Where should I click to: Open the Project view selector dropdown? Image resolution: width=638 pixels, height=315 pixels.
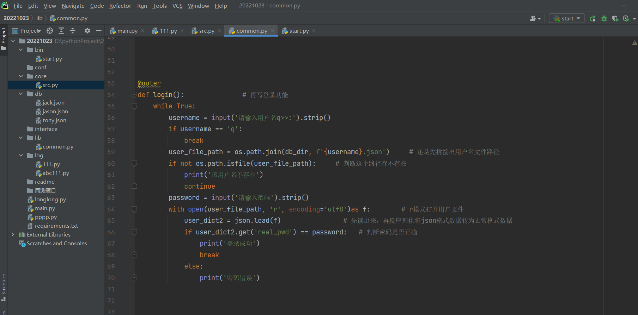[x=28, y=31]
